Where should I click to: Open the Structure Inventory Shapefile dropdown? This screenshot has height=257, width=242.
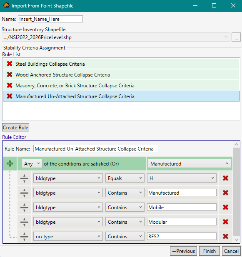point(116,37)
